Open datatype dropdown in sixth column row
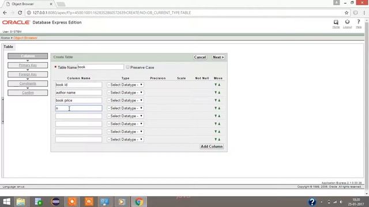Image resolution: width=369 pixels, height=207 pixels. coord(125,124)
